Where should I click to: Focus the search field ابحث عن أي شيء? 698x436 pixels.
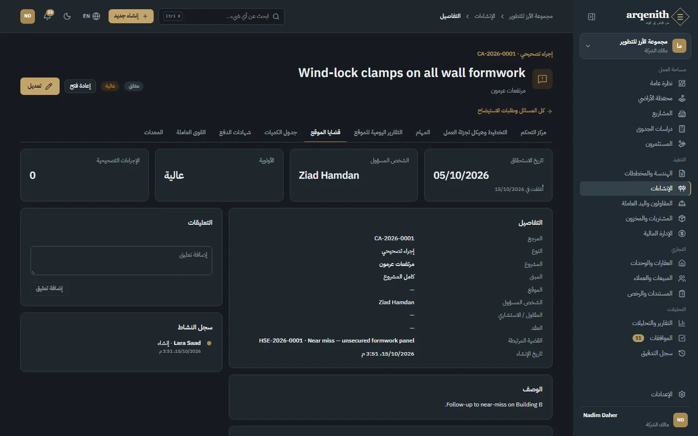point(222,16)
